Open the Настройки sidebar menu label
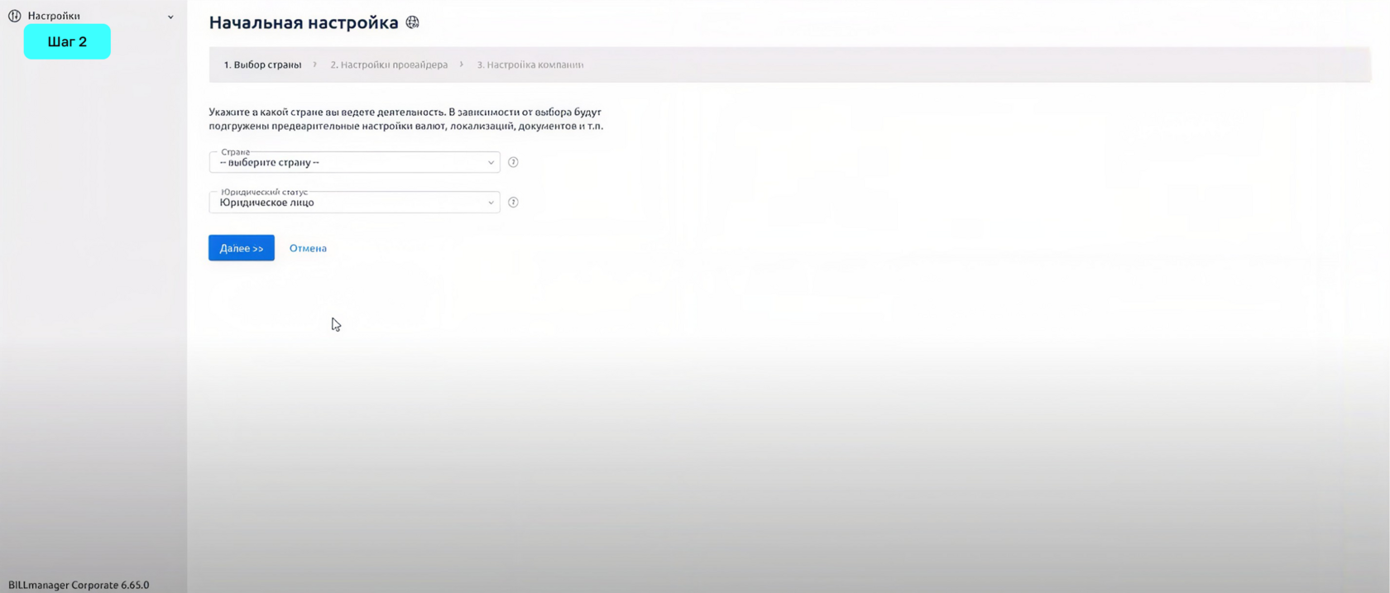Viewport: 1390px width, 593px height. pyautogui.click(x=54, y=16)
